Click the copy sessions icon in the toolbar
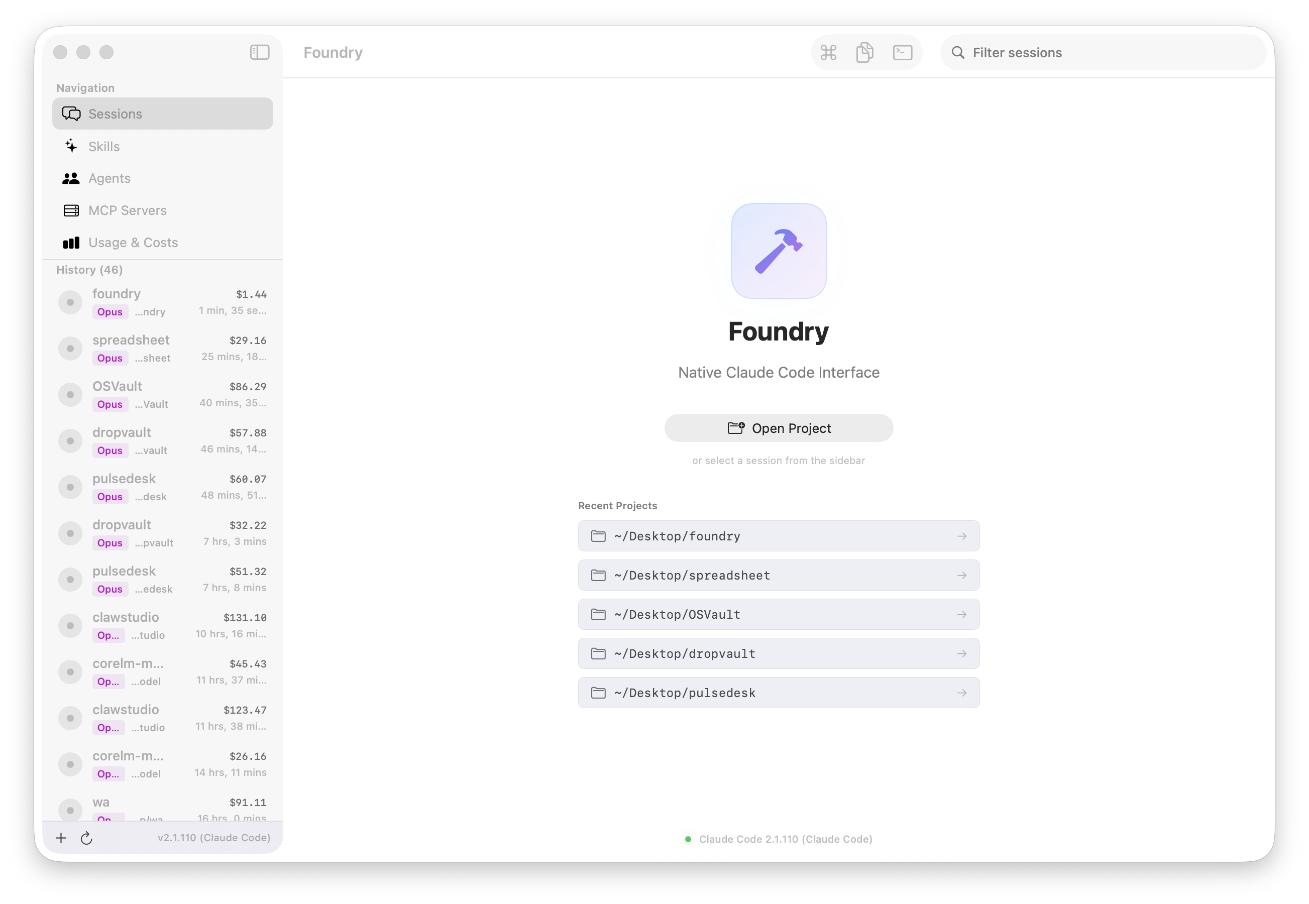This screenshot has height=904, width=1309. 864,52
